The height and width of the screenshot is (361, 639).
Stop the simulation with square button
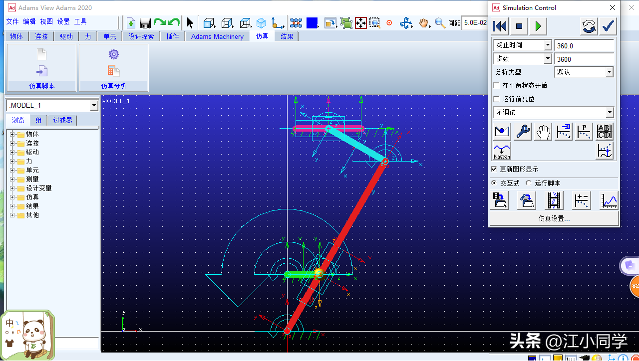[519, 26]
